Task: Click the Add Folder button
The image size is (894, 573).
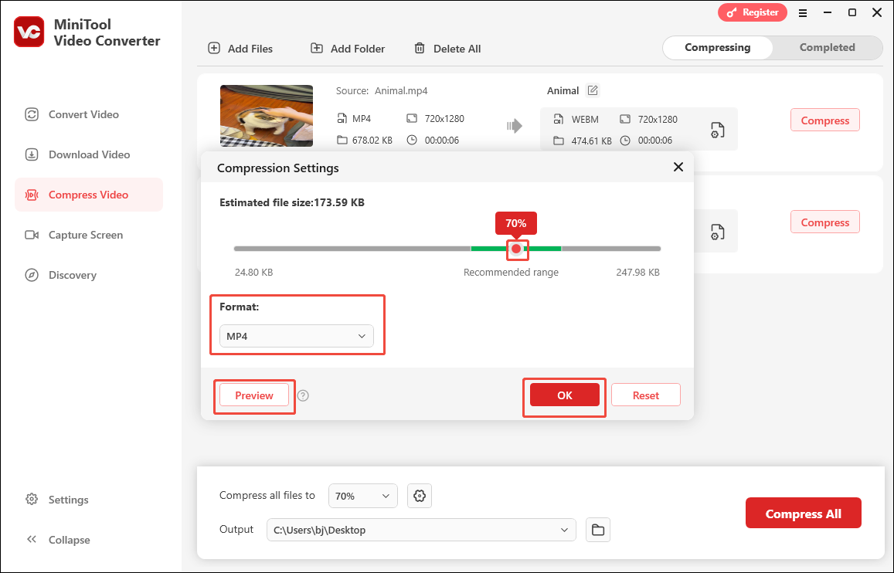Action: pyautogui.click(x=347, y=49)
